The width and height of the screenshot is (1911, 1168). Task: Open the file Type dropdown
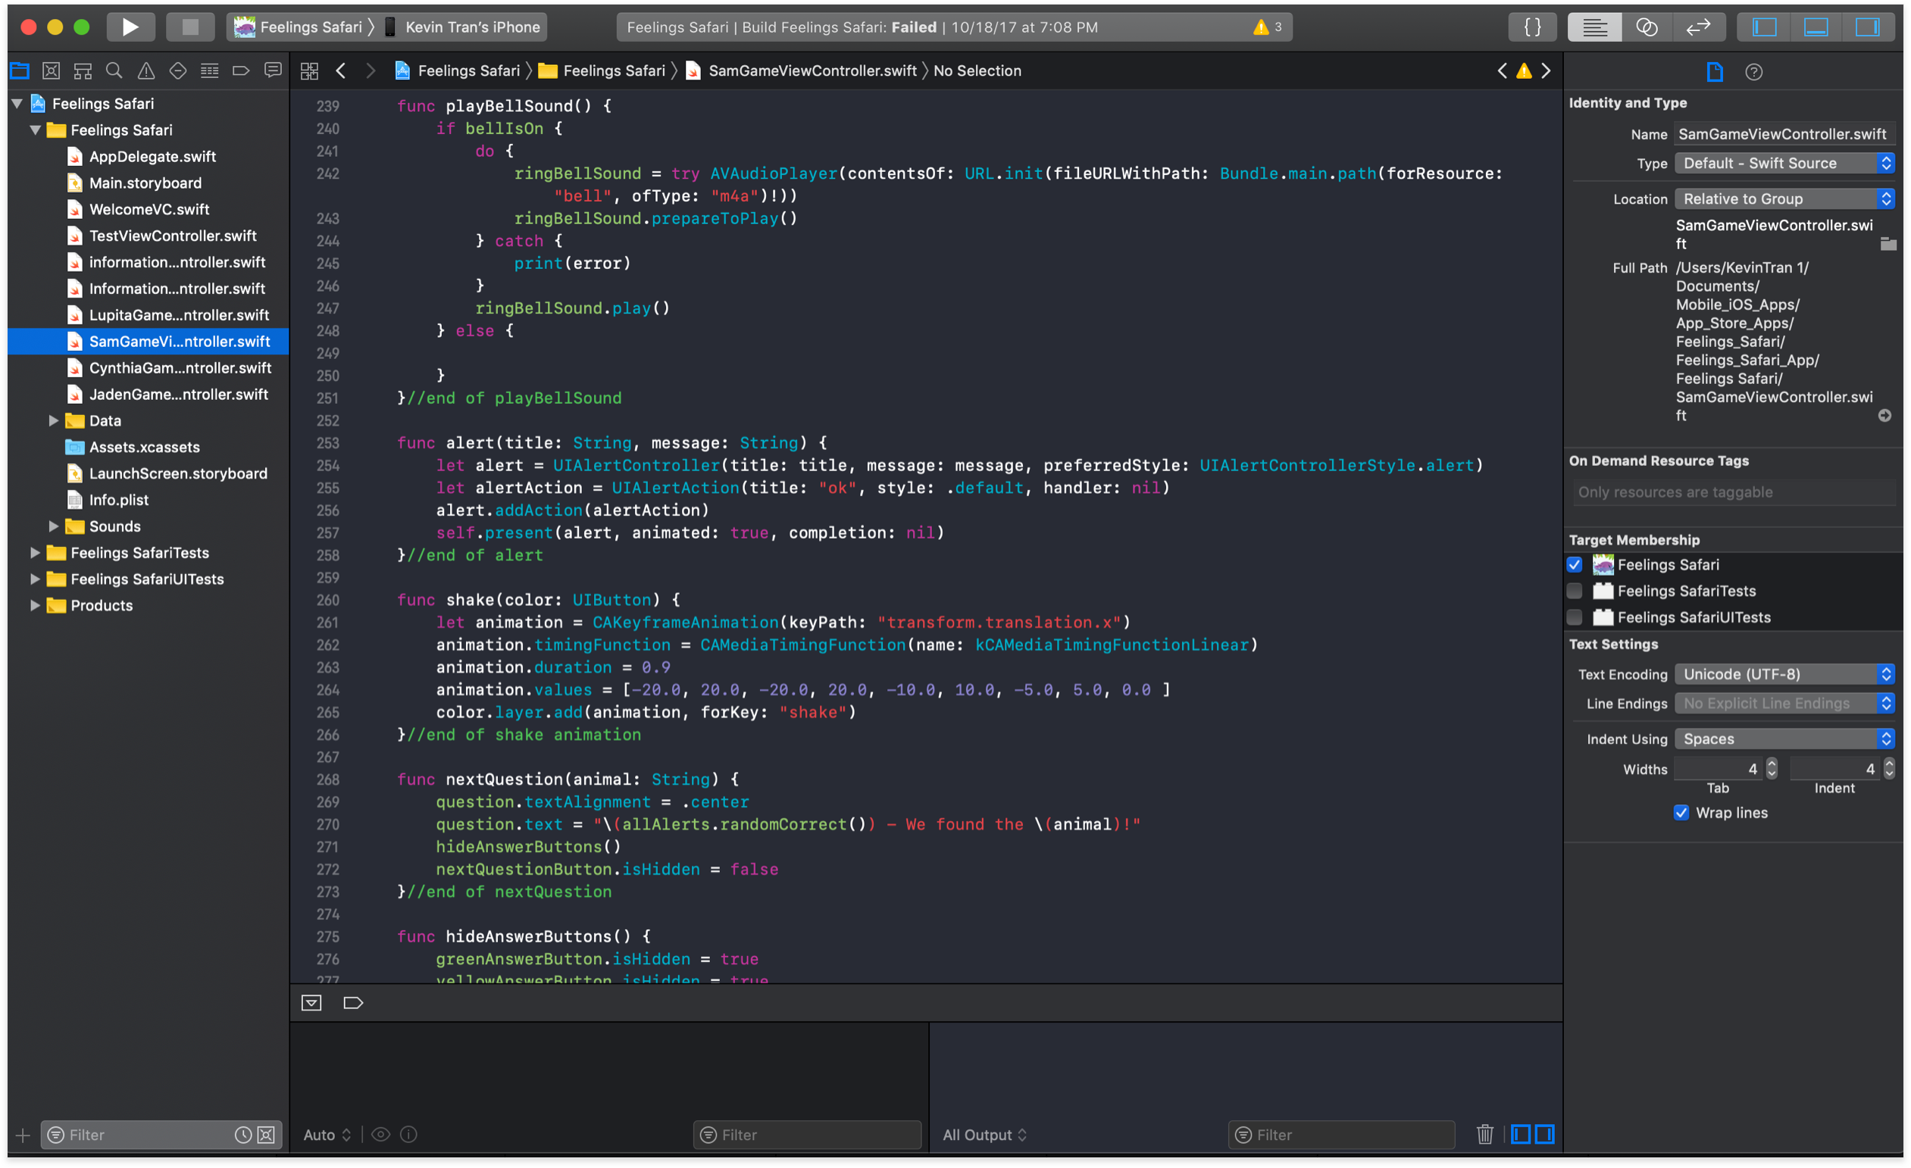pos(1784,164)
